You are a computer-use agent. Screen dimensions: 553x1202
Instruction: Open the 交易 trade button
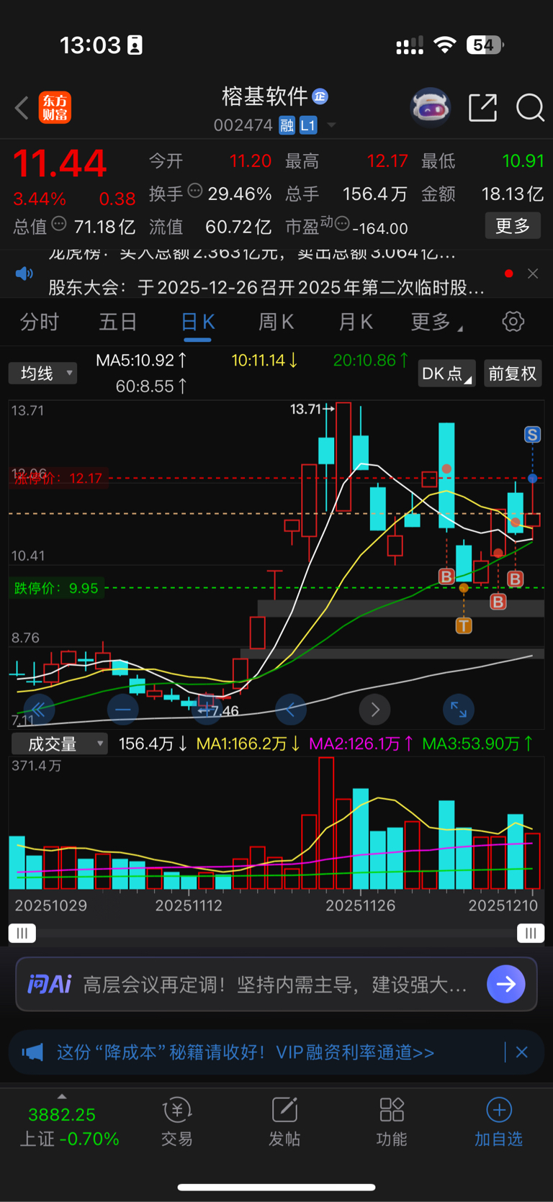[x=177, y=1121]
